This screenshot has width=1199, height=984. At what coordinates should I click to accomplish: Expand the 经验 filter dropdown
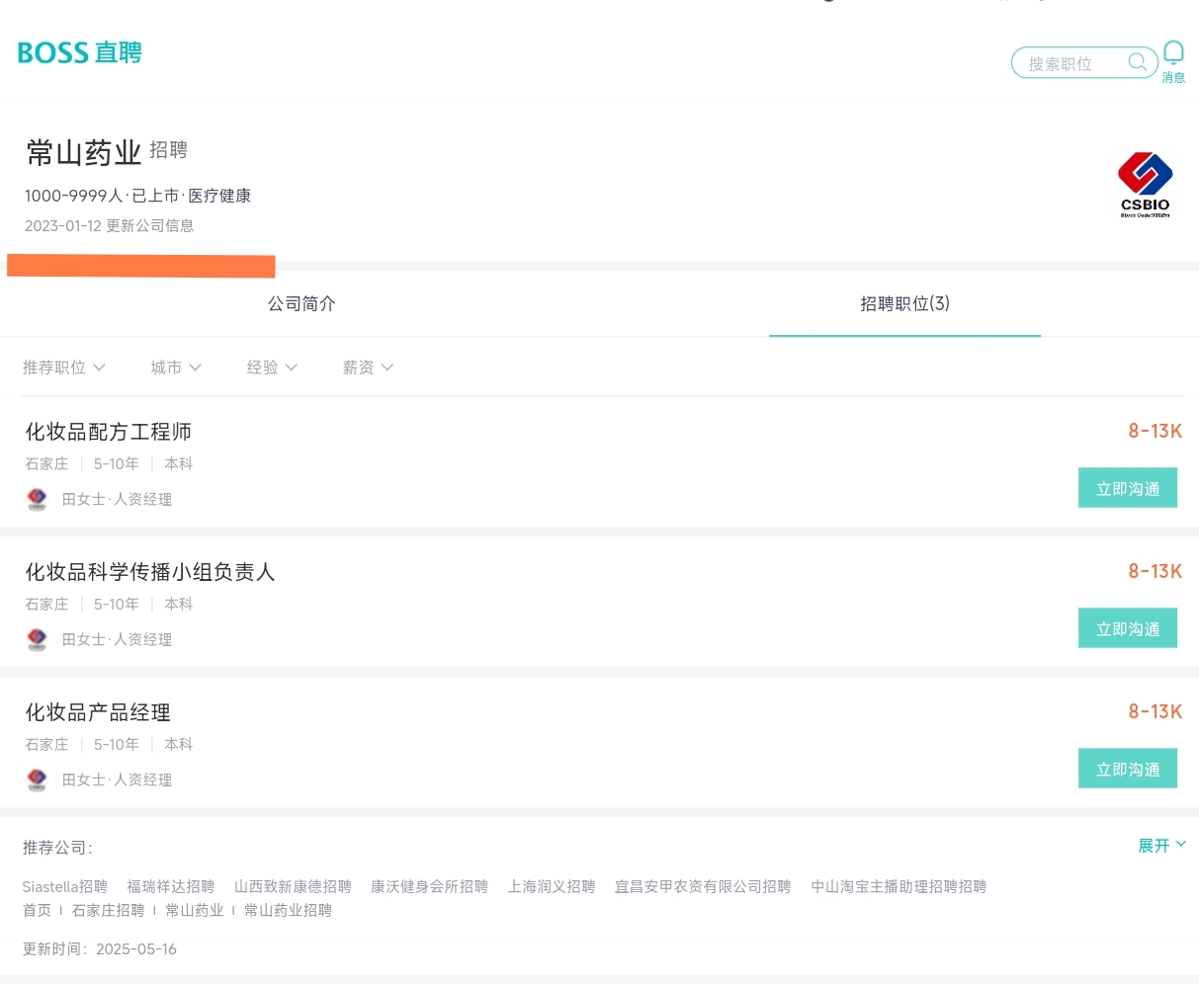point(271,368)
